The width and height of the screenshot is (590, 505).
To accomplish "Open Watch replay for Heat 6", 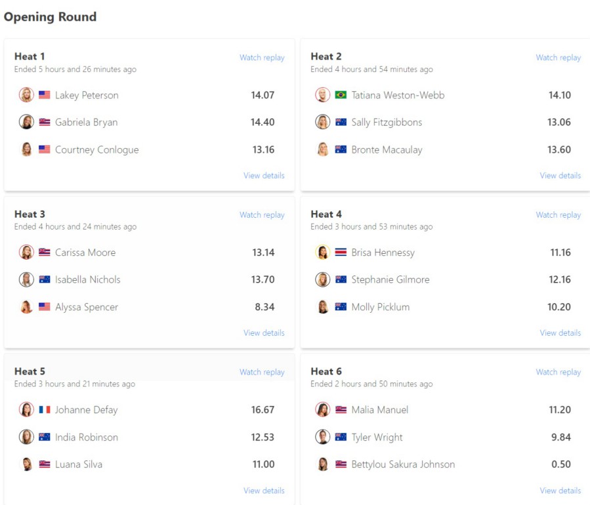I will point(558,373).
